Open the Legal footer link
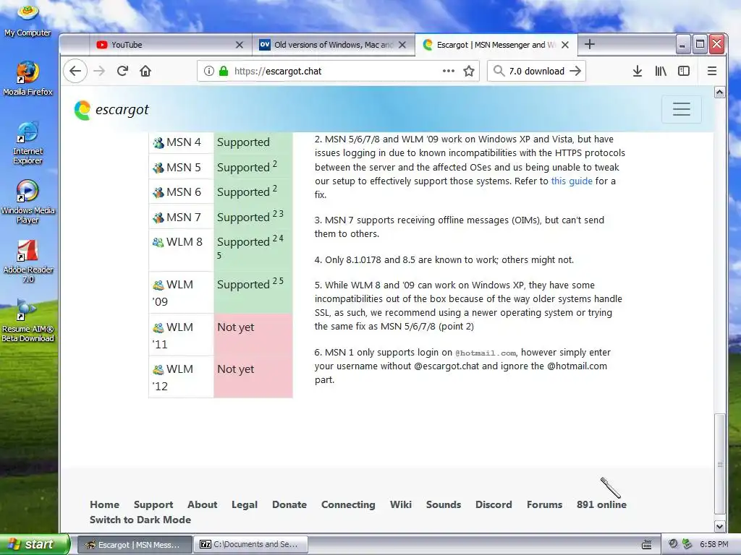This screenshot has width=741, height=555. (245, 504)
